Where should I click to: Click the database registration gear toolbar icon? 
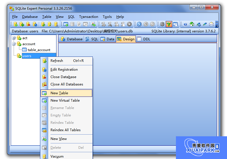35,24
